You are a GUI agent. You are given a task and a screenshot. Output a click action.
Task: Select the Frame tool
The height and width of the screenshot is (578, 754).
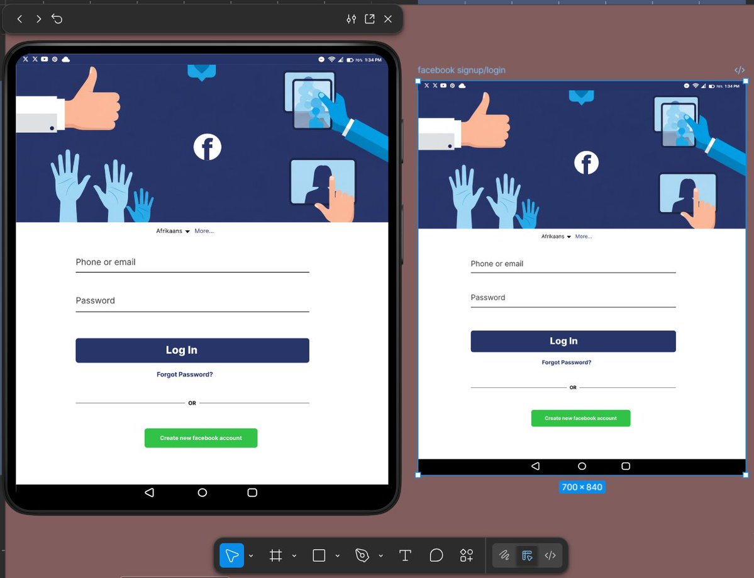(x=275, y=555)
